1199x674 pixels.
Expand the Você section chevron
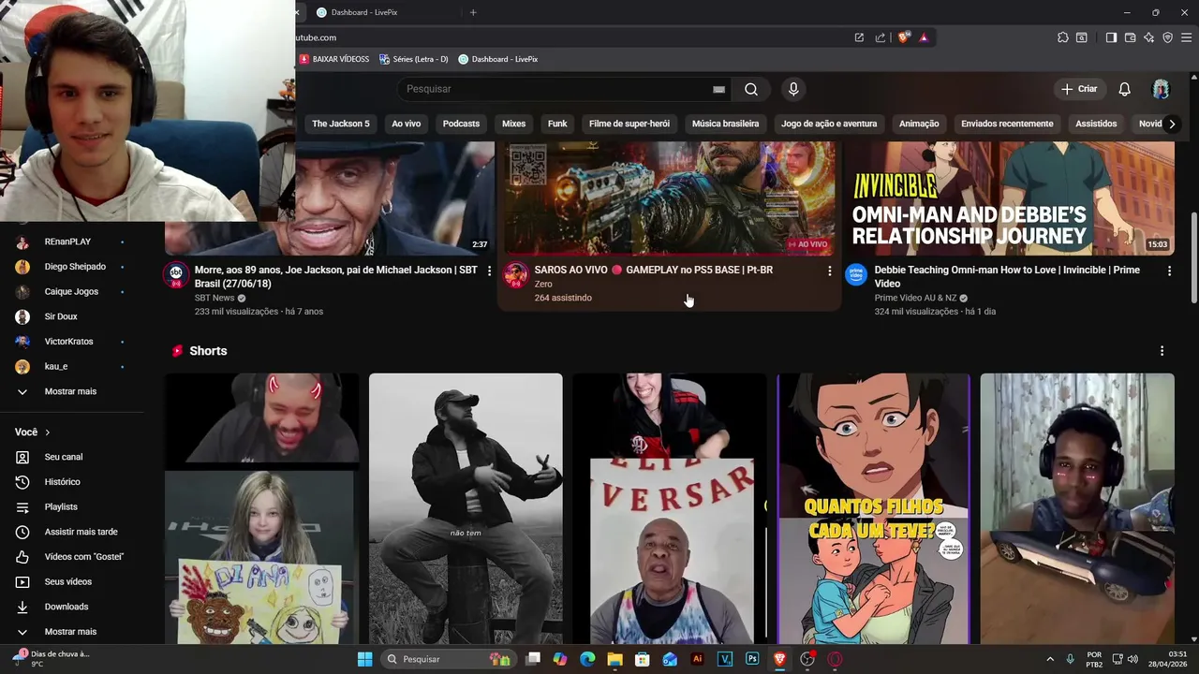(x=47, y=432)
